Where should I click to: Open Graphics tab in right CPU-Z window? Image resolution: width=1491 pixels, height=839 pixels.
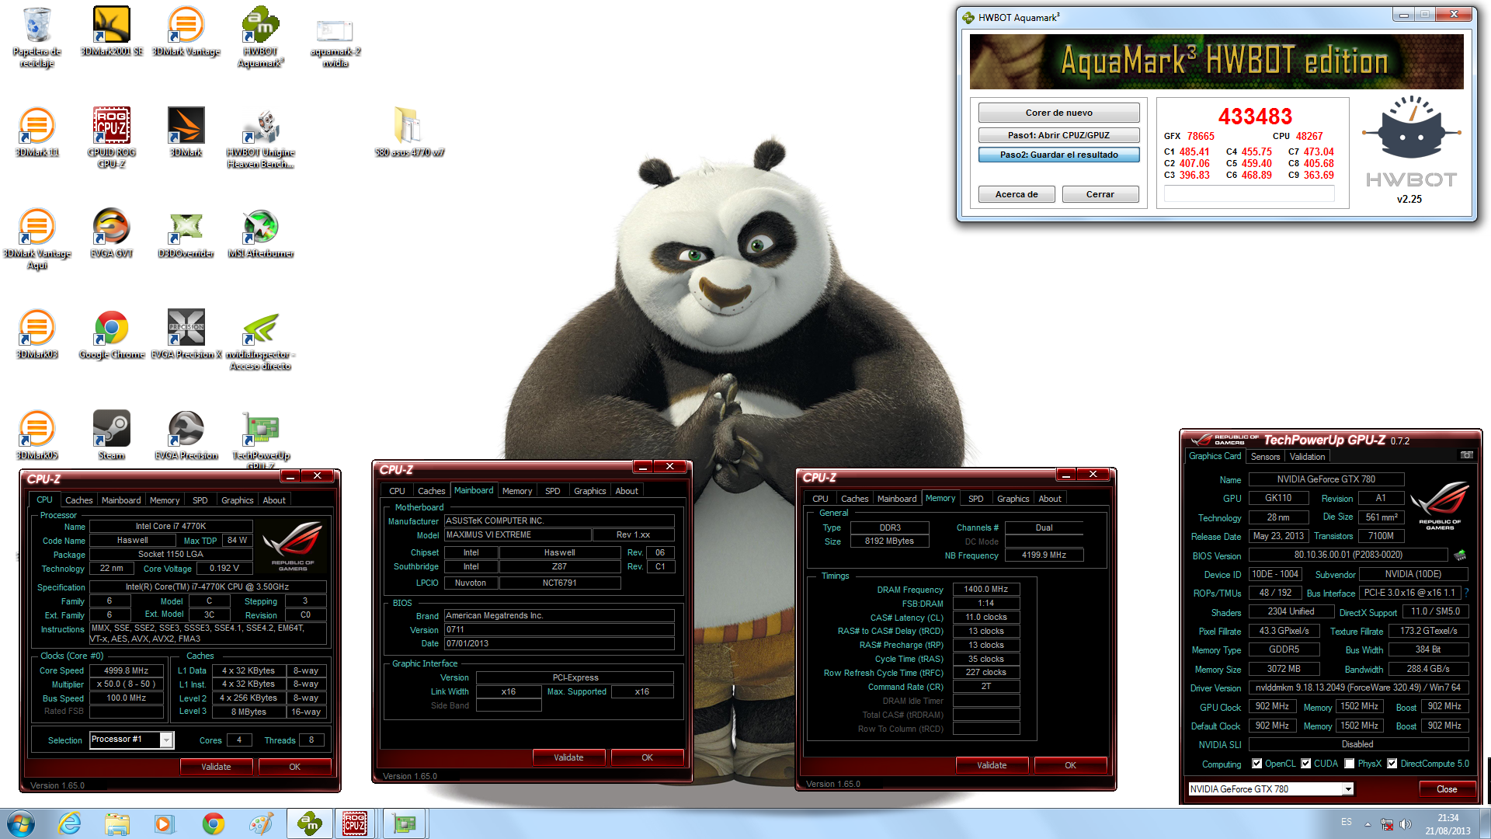click(1013, 499)
